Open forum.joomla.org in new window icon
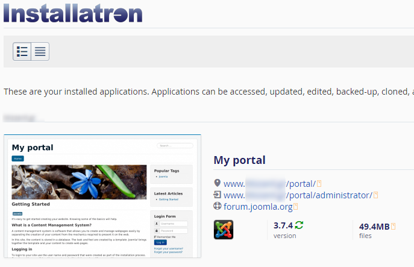This screenshot has width=414, height=267. [x=296, y=206]
